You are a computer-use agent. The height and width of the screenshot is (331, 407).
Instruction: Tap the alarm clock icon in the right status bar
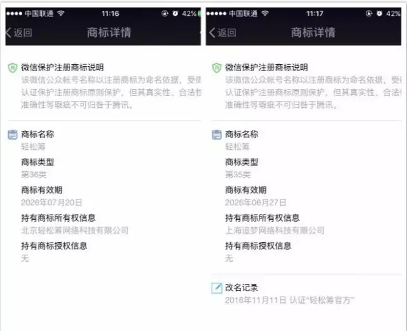click(379, 13)
